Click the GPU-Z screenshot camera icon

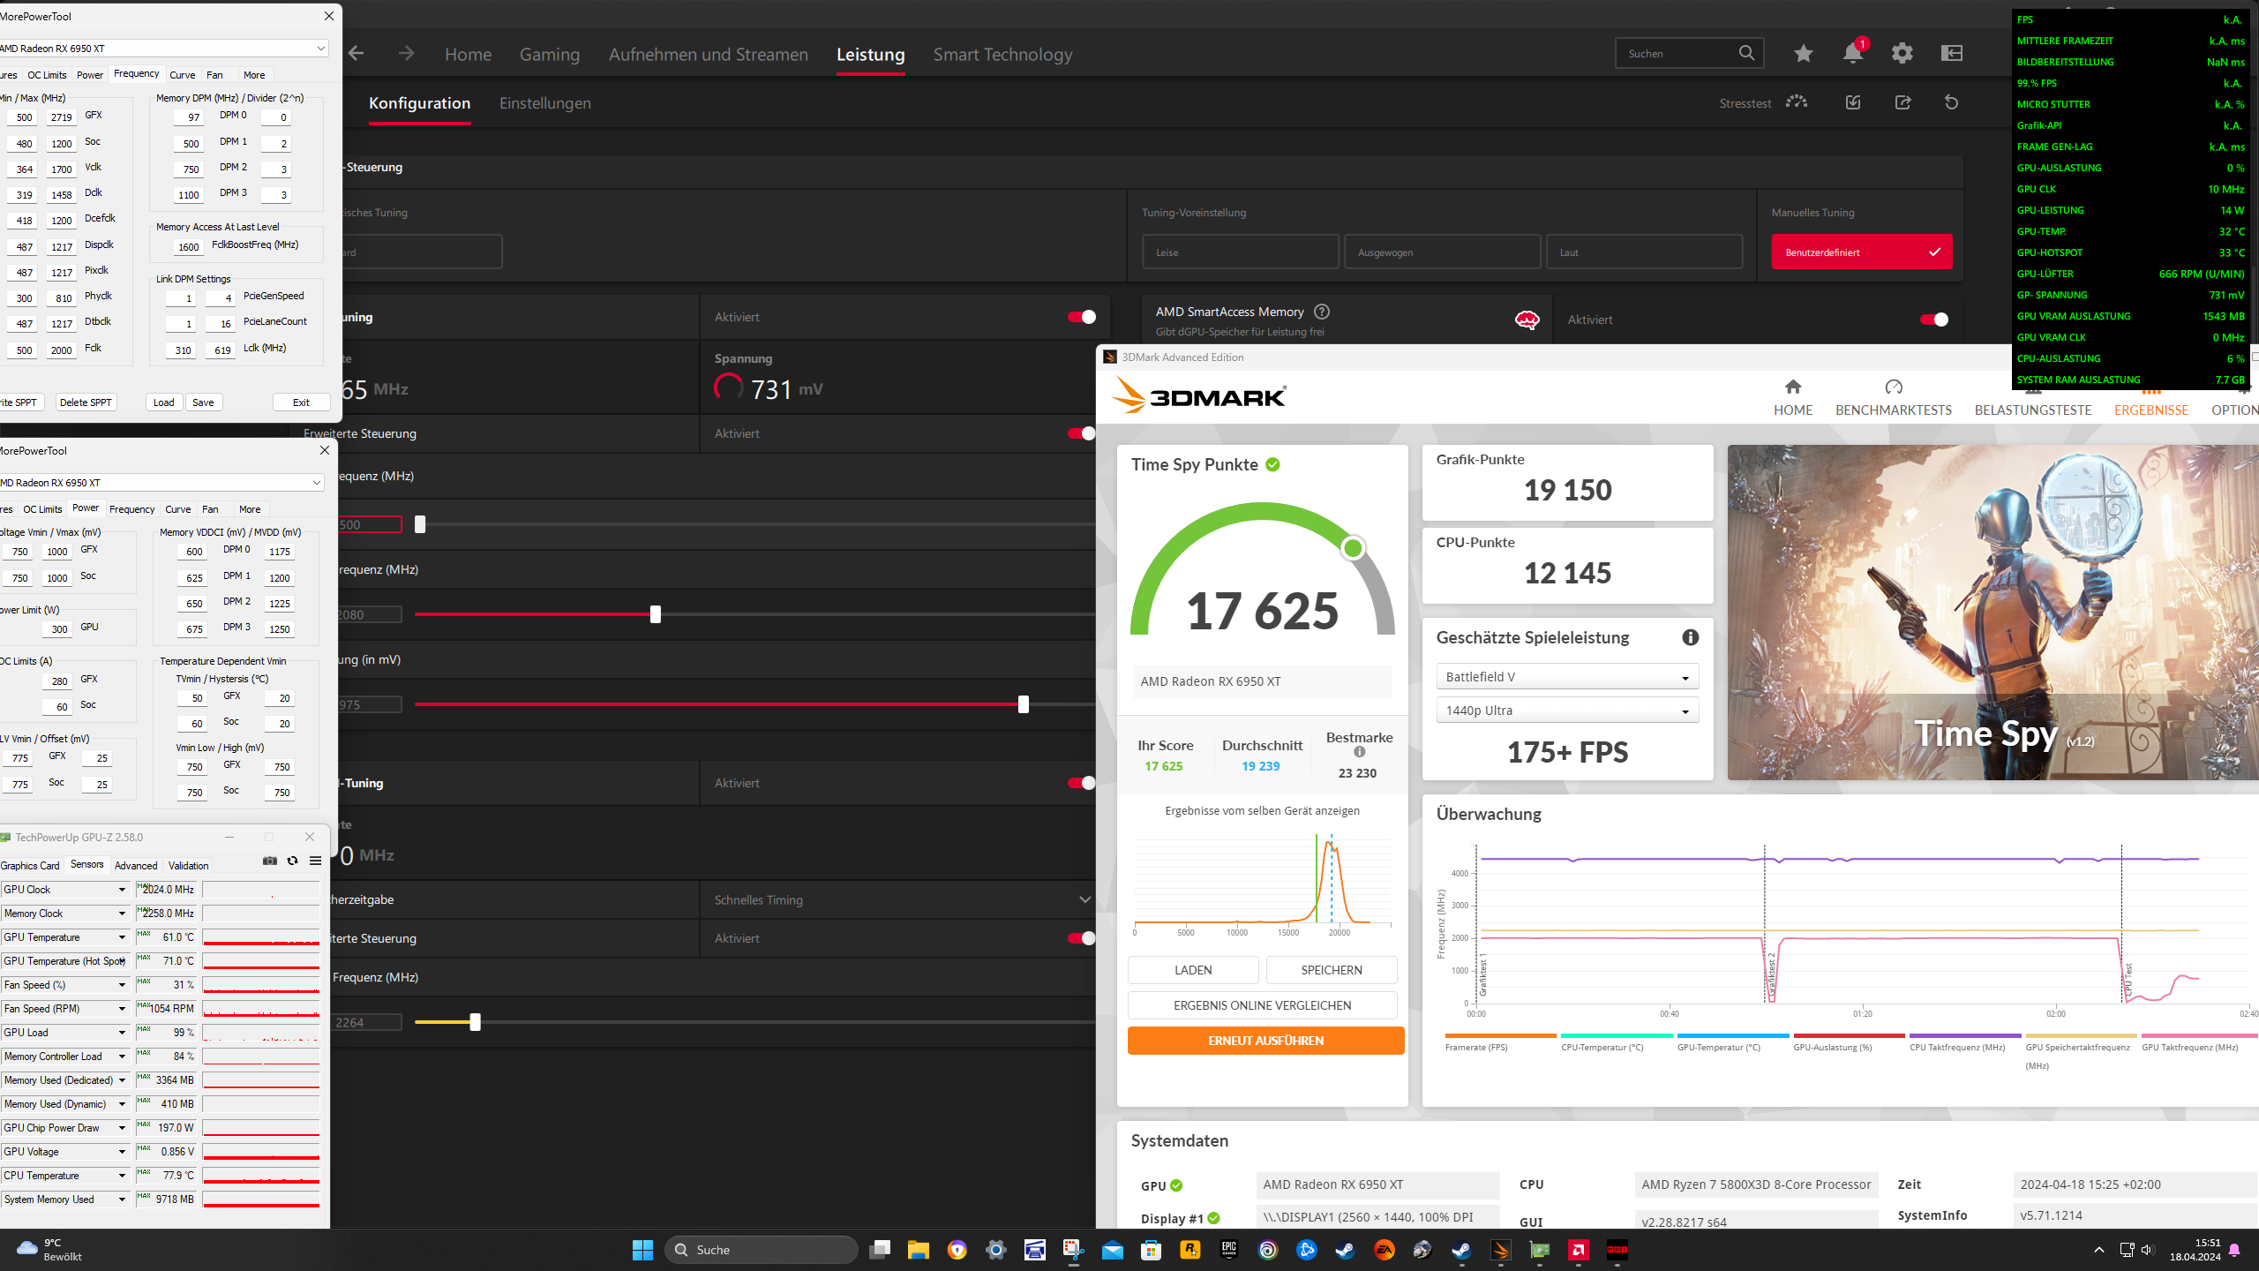click(270, 861)
